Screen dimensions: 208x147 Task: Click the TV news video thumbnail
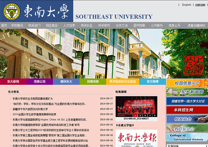point(136,107)
